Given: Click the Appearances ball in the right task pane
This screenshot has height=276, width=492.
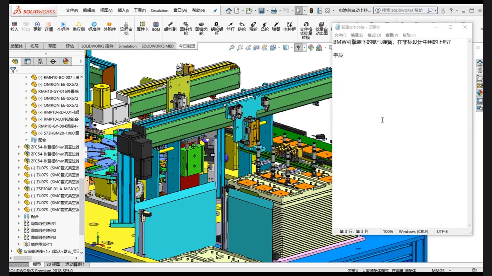Looking at the screenshot, I should click(x=480, y=93).
